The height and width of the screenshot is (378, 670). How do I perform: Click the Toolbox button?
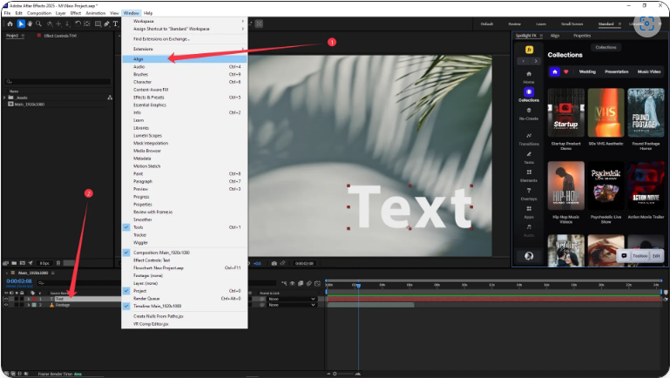click(640, 256)
